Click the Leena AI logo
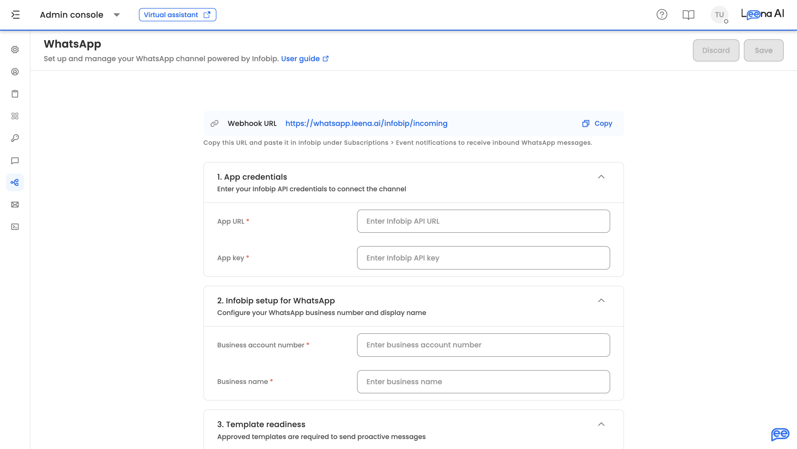The width and height of the screenshot is (797, 449). coord(762,14)
